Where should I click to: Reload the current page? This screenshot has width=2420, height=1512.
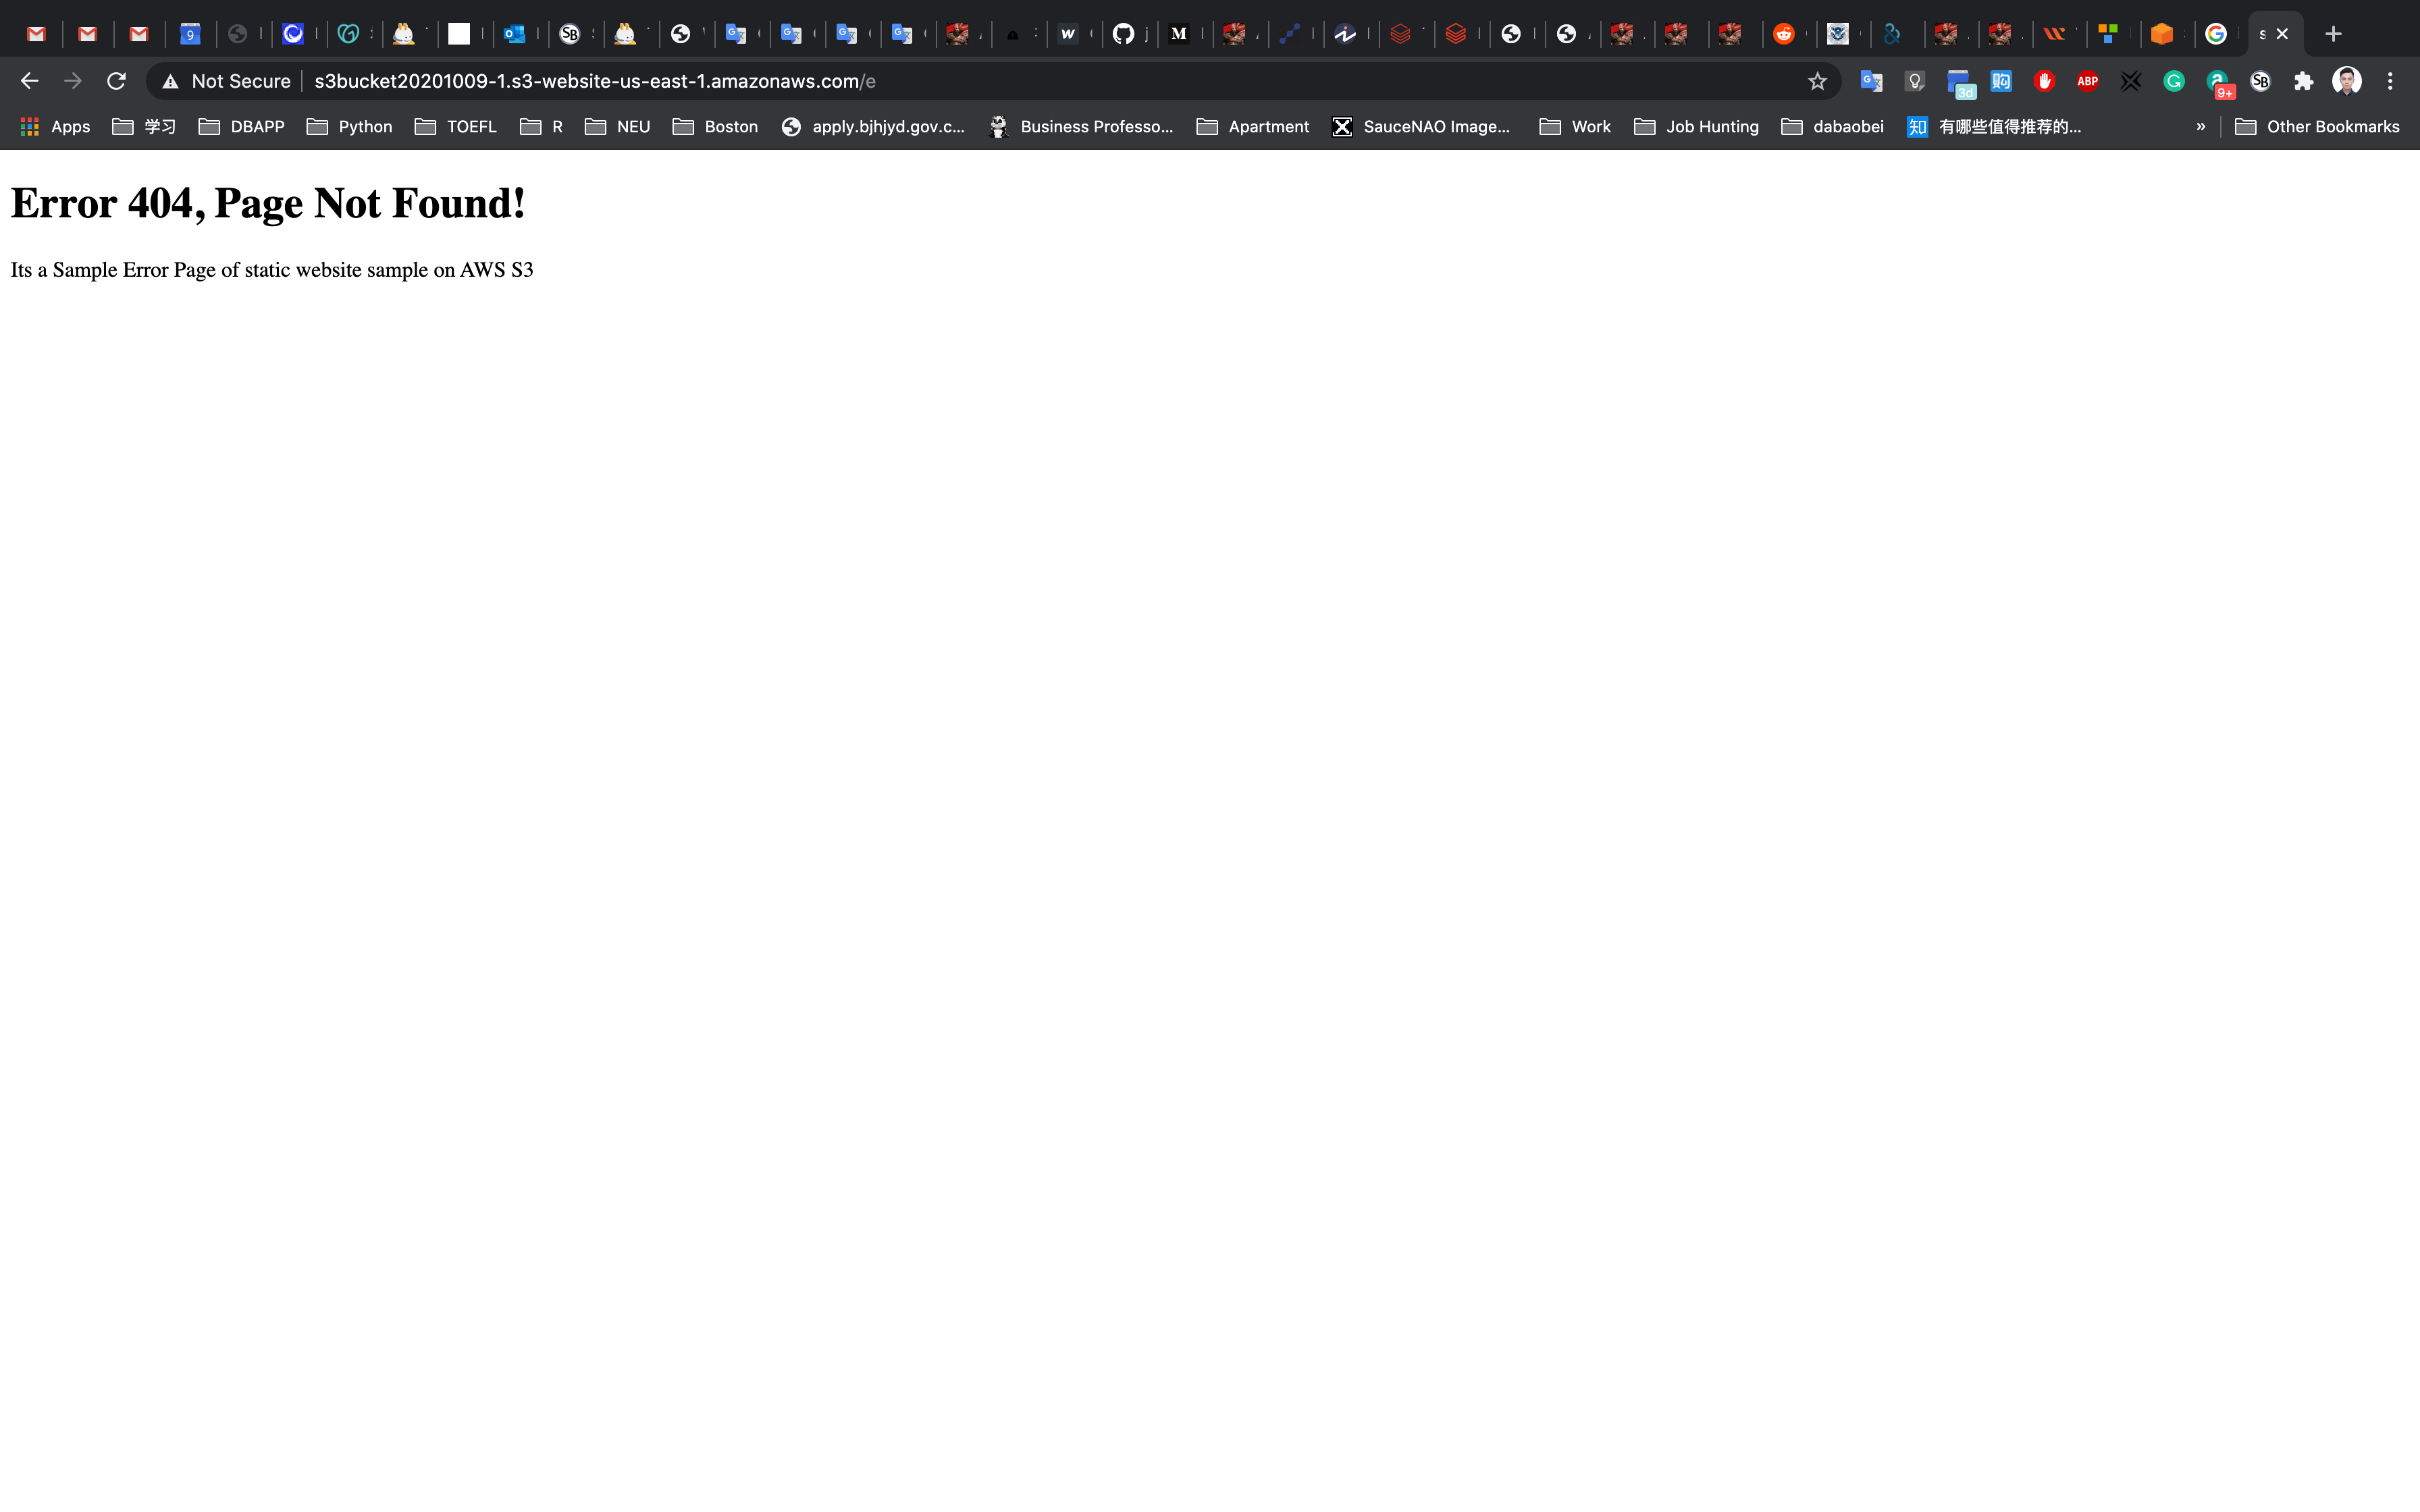click(x=116, y=81)
